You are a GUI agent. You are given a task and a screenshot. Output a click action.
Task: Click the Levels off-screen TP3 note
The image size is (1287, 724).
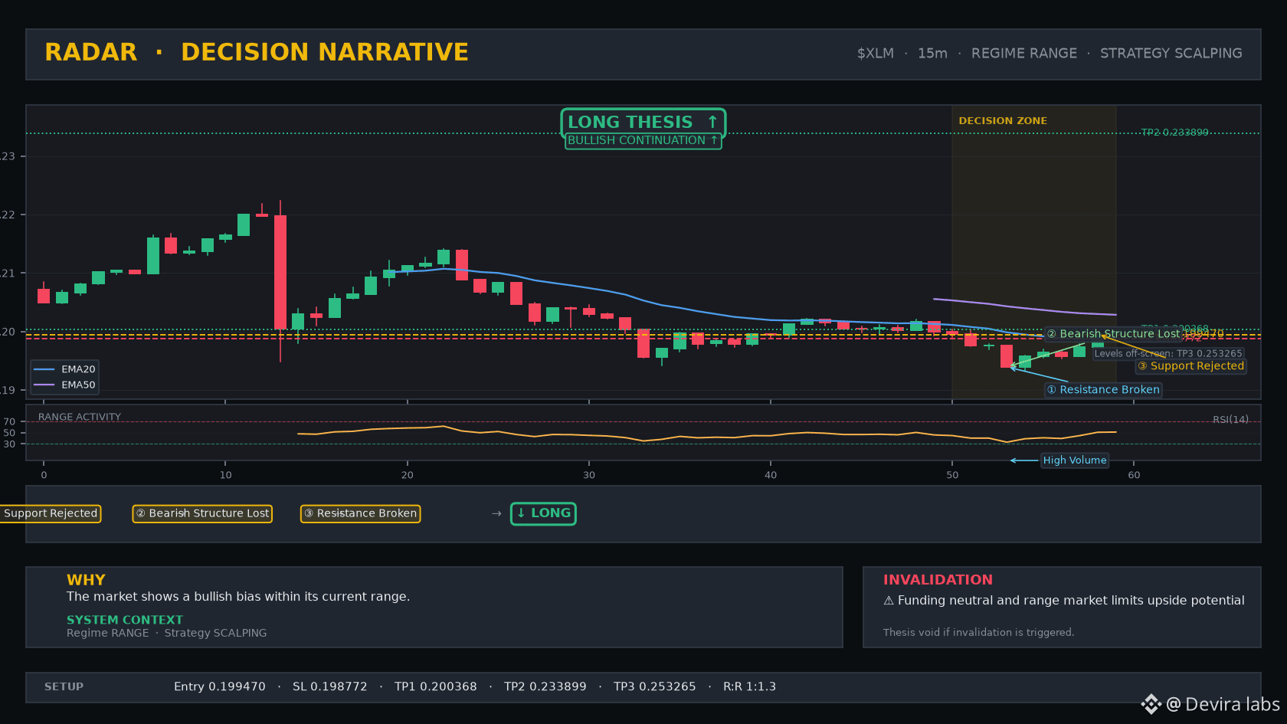[1168, 354]
